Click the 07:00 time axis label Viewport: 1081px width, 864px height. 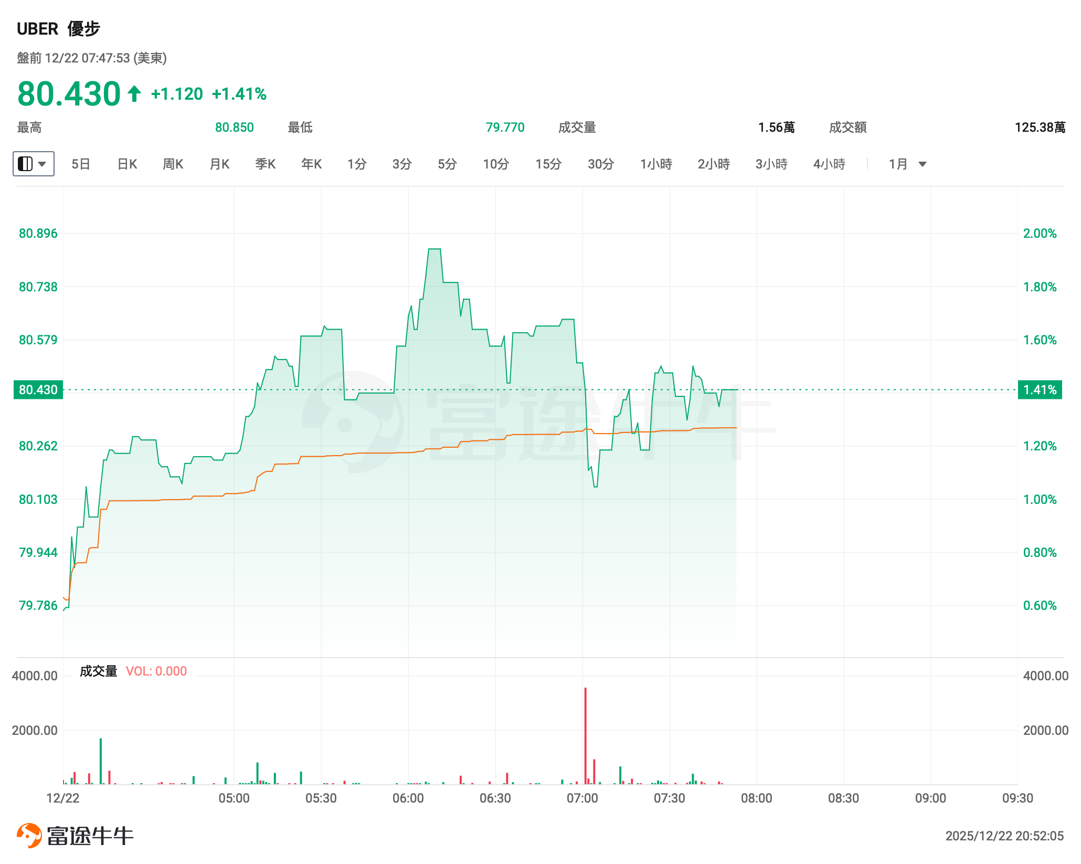click(x=582, y=798)
